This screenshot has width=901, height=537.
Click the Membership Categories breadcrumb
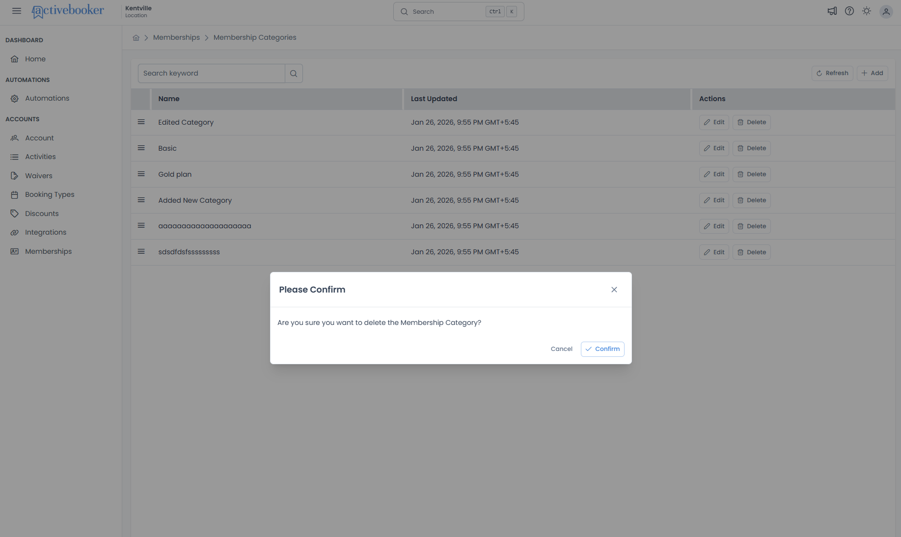tap(255, 37)
